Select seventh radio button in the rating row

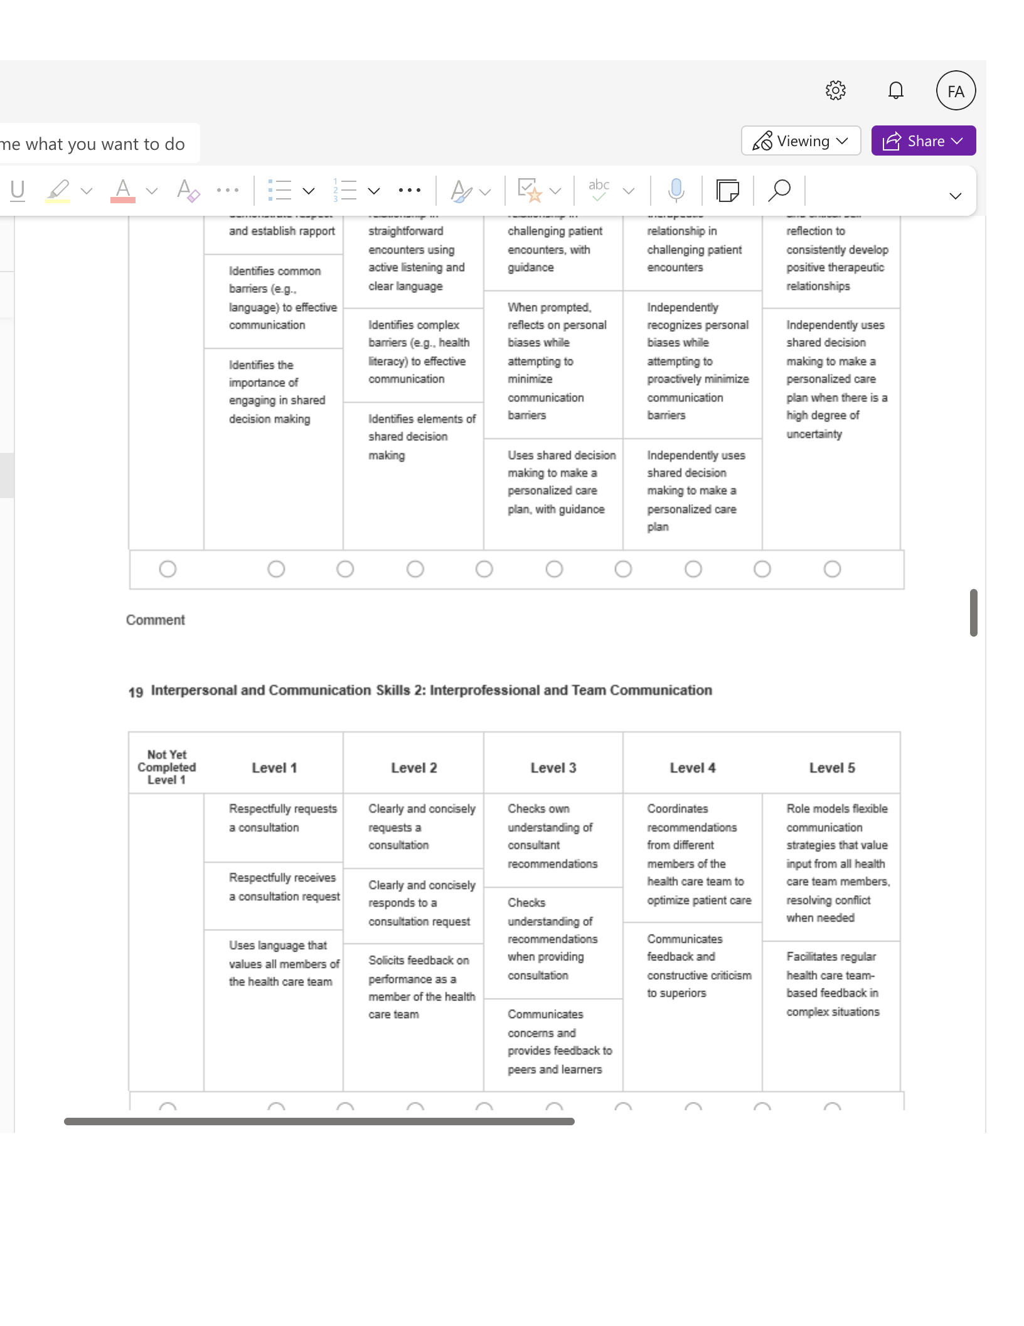pos(623,569)
